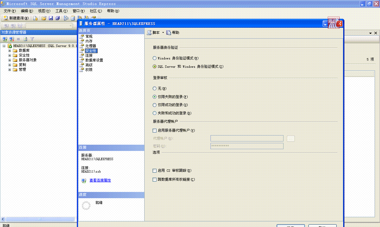The width and height of the screenshot is (380, 227).
Task: Select the Windows 身份验证模式 radio button
Action: [x=154, y=58]
